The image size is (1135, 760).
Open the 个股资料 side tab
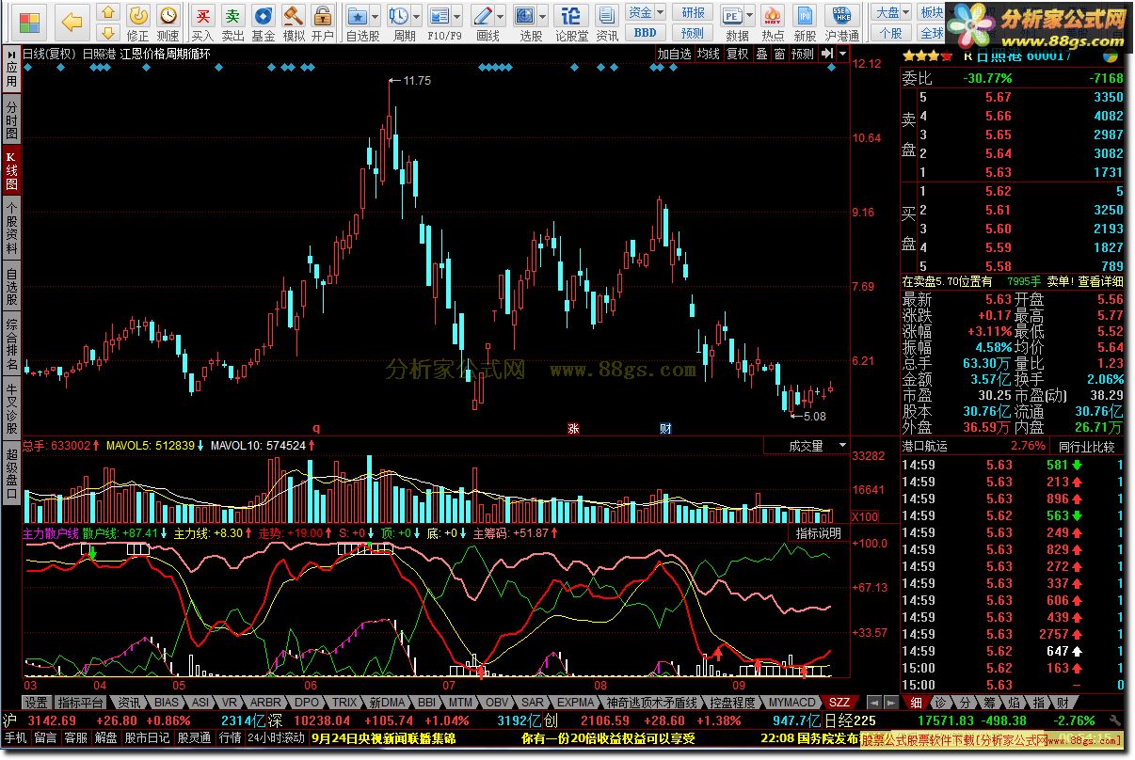11,228
